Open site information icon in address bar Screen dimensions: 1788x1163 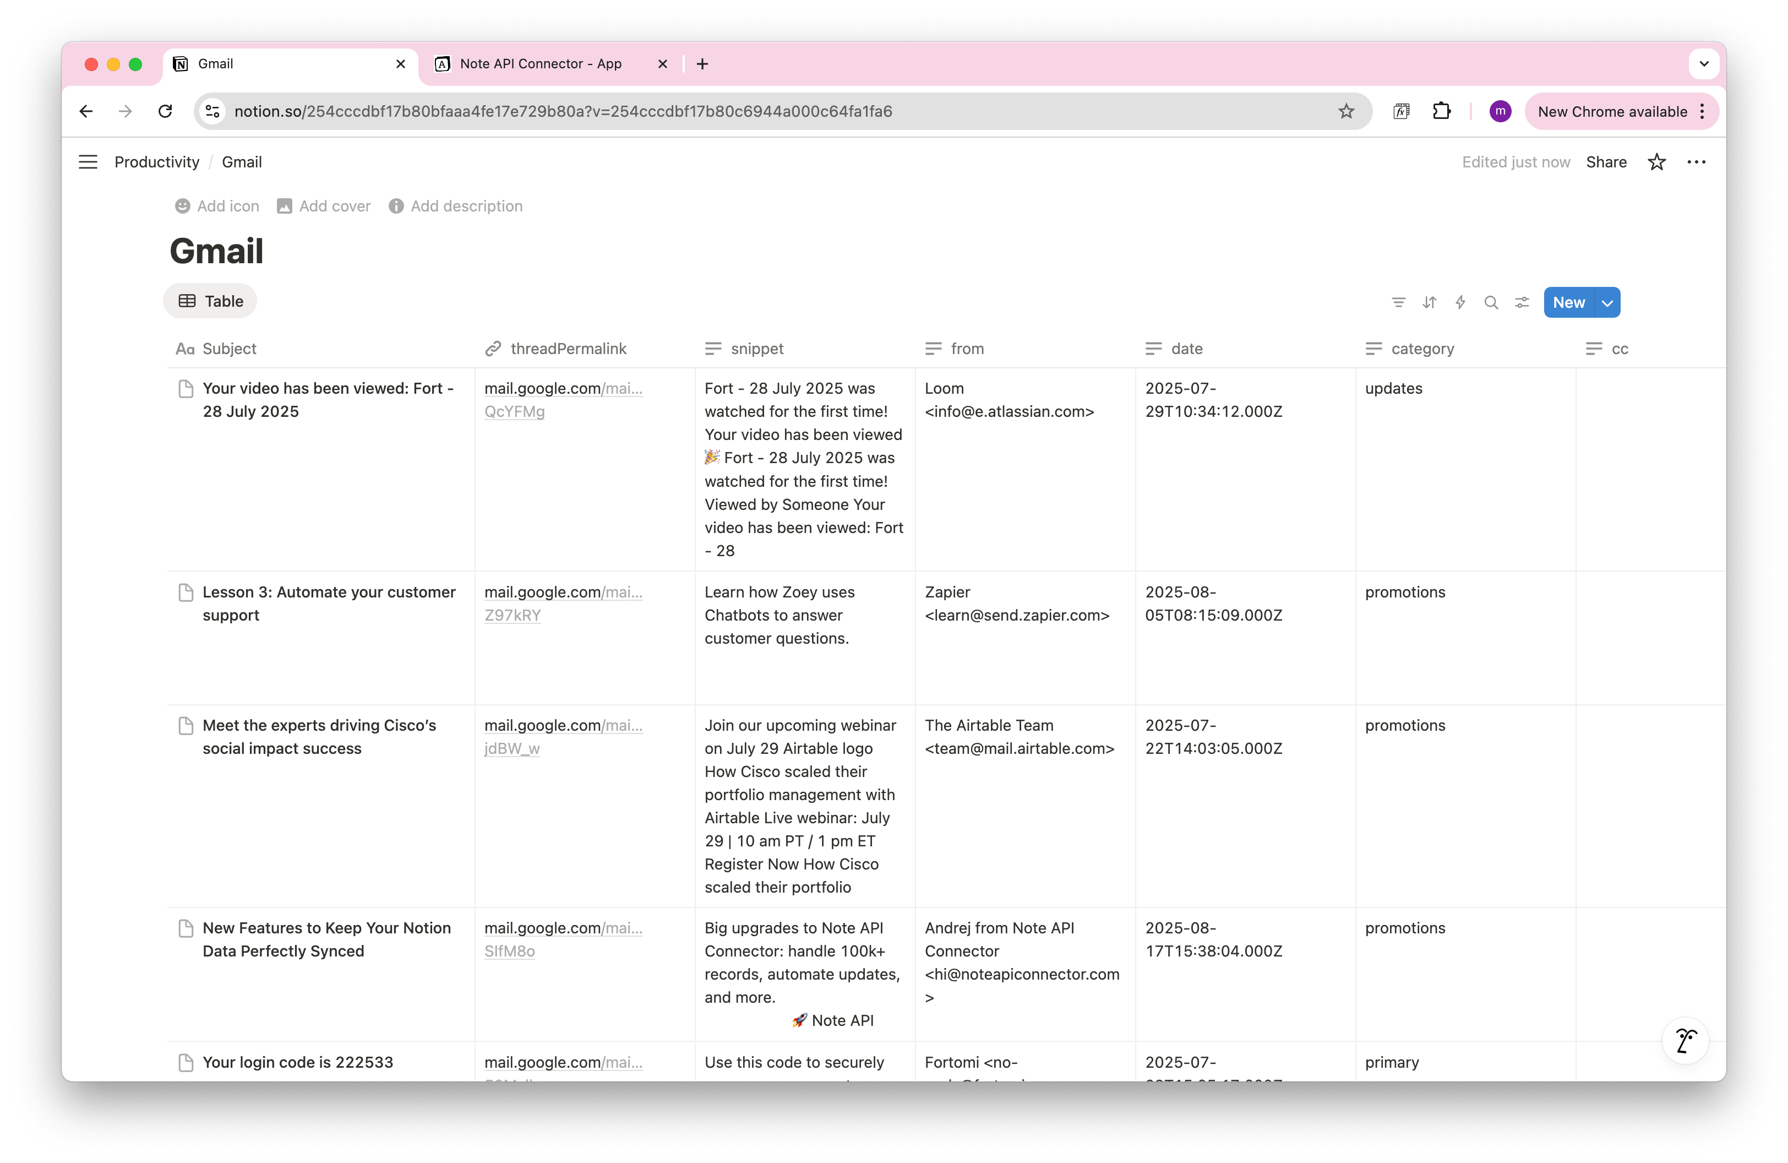click(212, 111)
